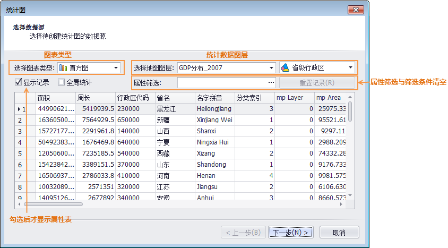Image resolution: width=448 pixels, height=248 pixels.
Task: Click the horizontal scrollbar under the table
Action: pyautogui.click(x=53, y=203)
